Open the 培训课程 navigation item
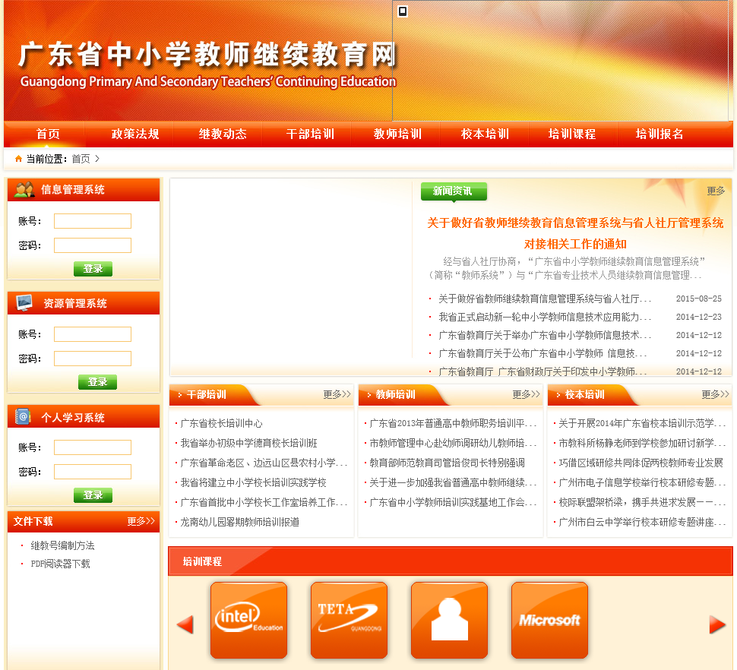 tap(572, 134)
